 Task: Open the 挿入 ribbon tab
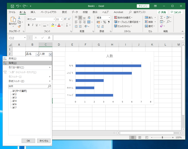point(33,12)
